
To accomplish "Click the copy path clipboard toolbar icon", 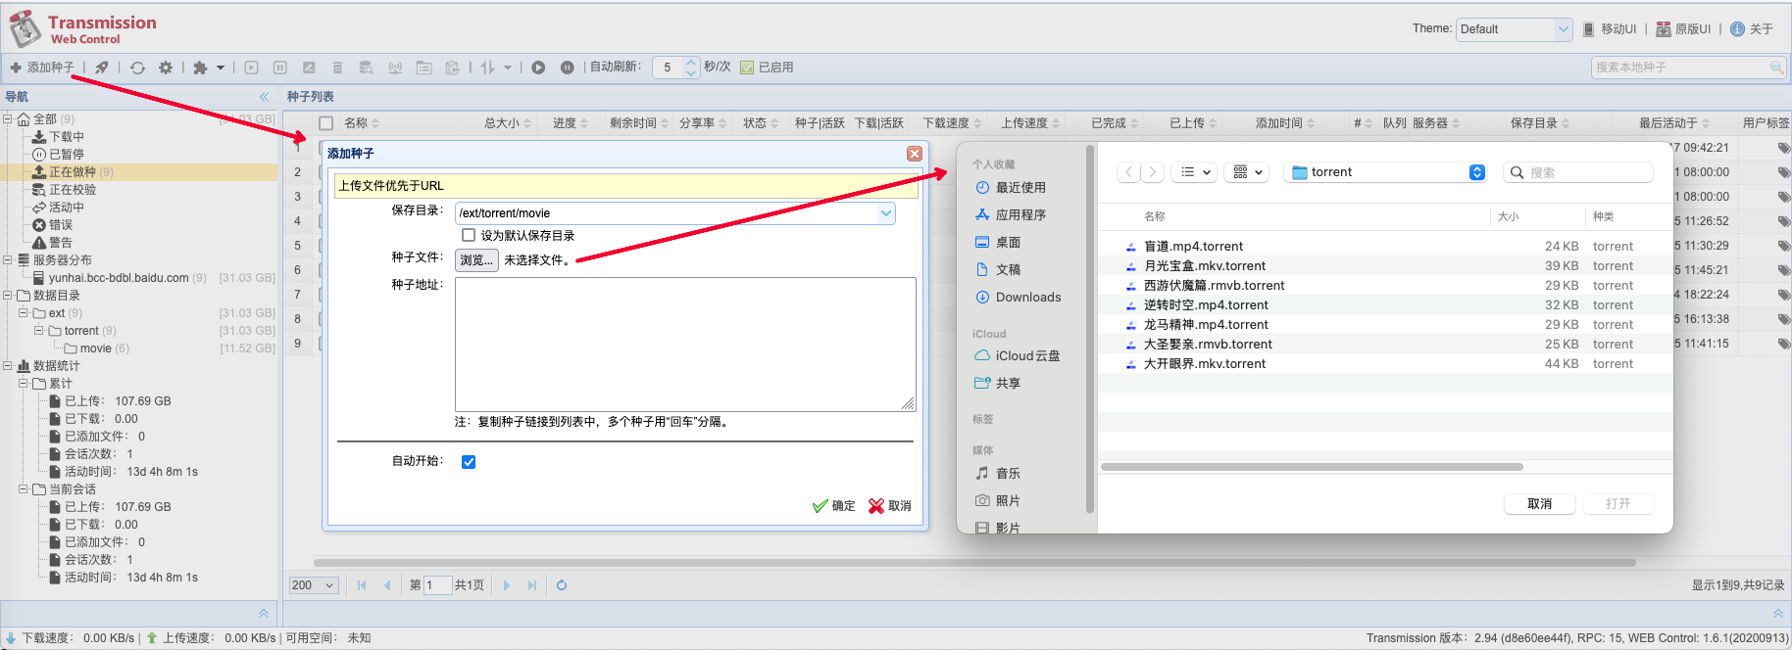I will tap(452, 68).
